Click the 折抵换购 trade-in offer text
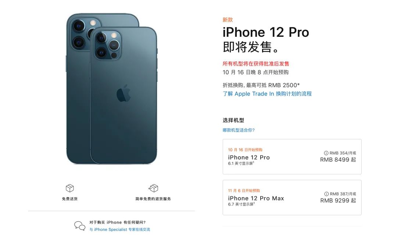Viewport: 397px width, 235px height. point(261,85)
